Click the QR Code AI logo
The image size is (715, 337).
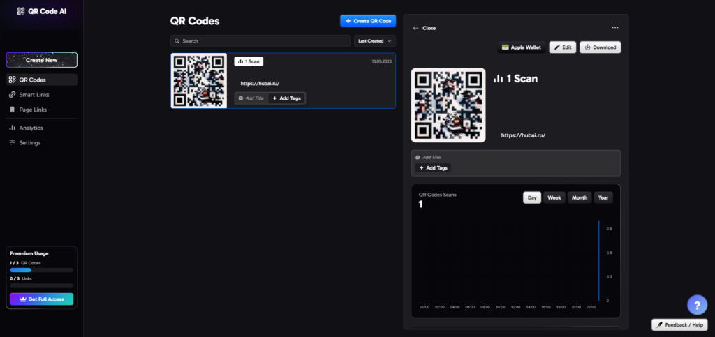point(41,11)
